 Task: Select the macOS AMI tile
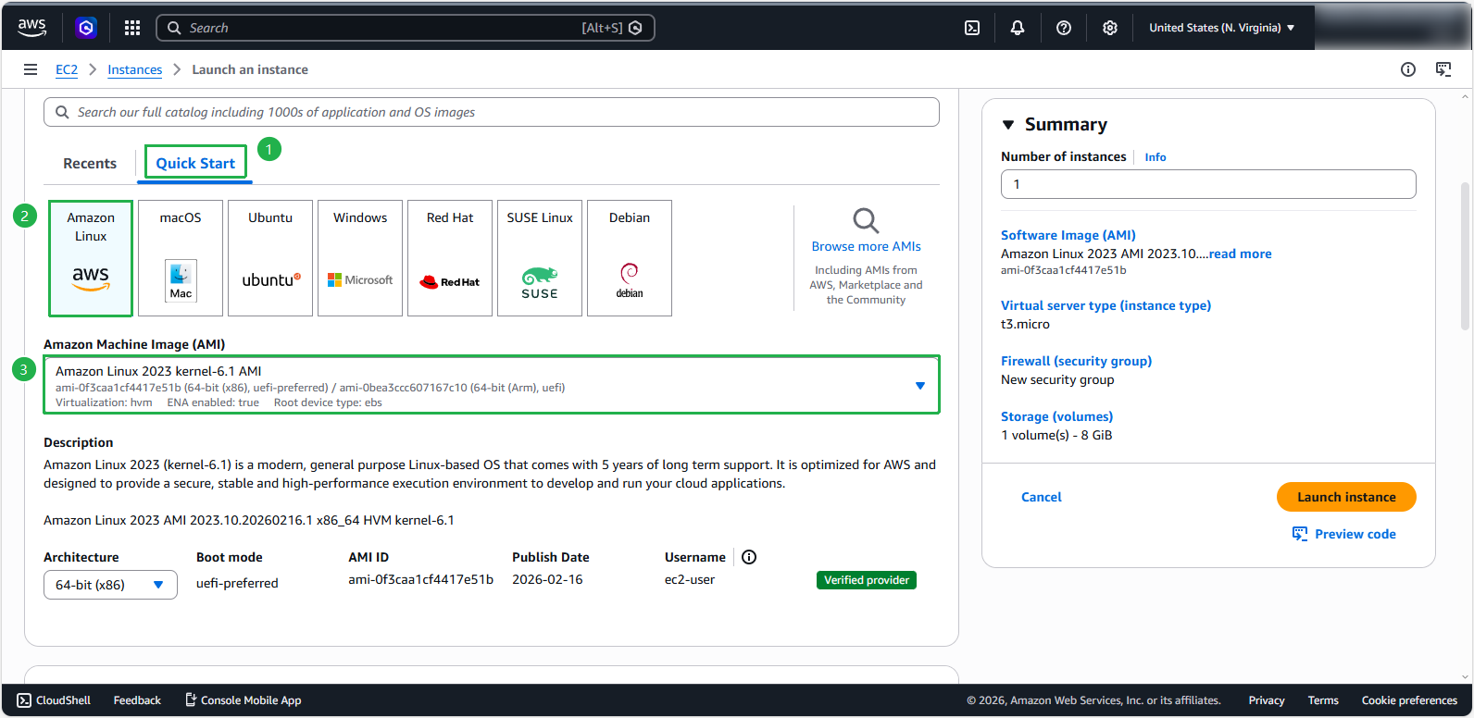(x=181, y=258)
